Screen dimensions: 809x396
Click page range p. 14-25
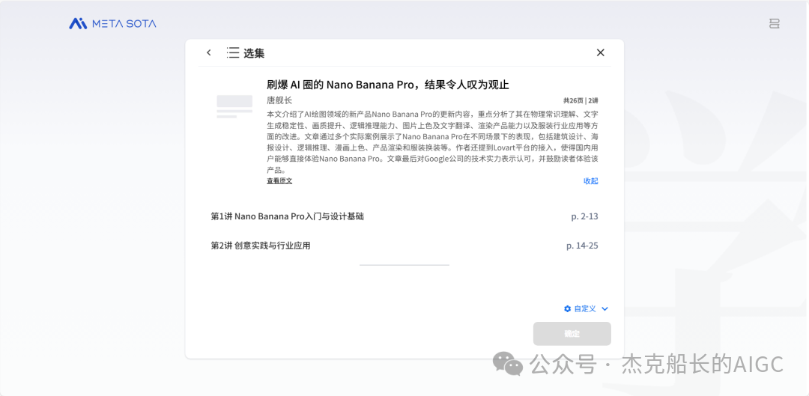[582, 246]
